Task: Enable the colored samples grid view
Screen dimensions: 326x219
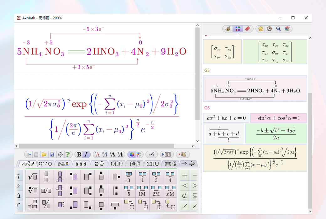Action: pos(238,28)
